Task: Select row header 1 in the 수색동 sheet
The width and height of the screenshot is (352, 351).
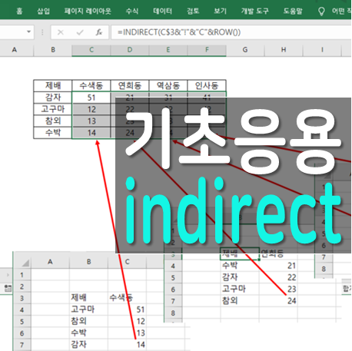Action: pos(22,275)
